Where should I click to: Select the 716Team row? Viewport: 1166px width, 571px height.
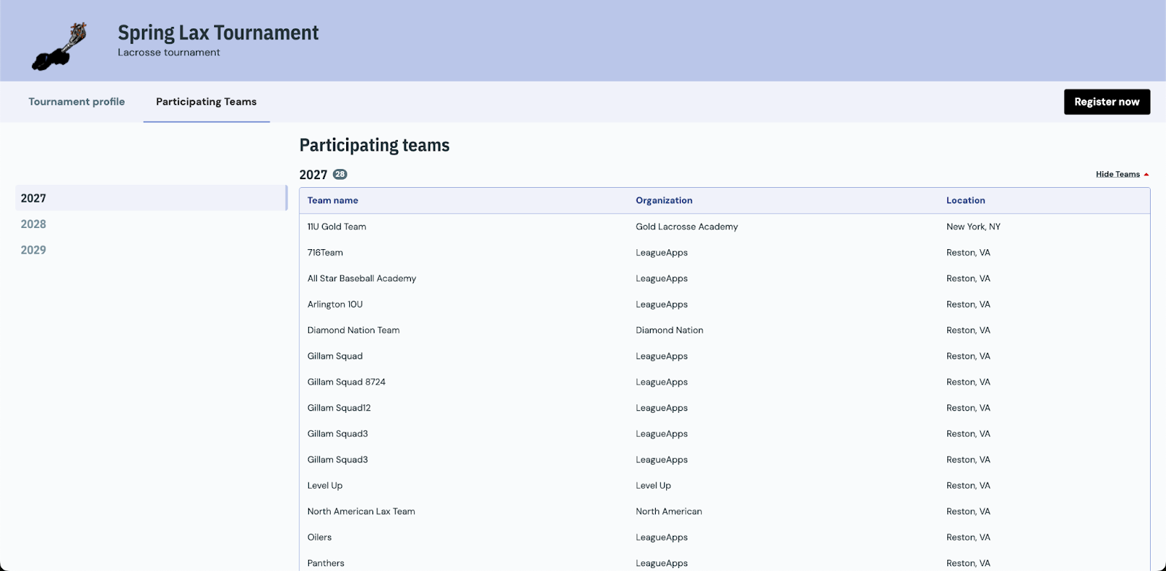(724, 253)
